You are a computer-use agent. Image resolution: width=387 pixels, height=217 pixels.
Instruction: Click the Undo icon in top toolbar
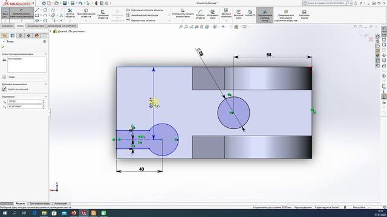(80, 3)
